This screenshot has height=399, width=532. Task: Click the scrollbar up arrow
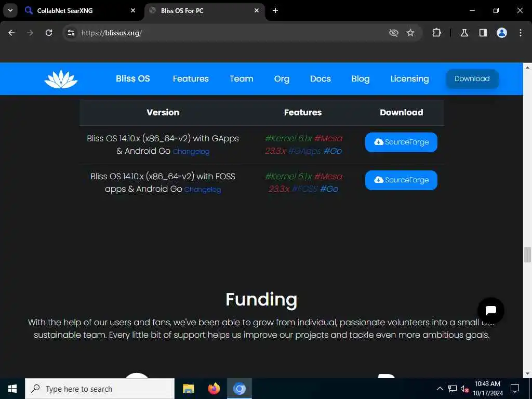coord(527,68)
